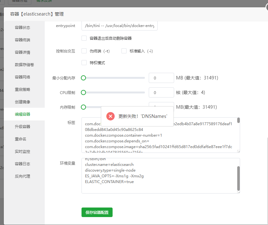Viewport: 268px width, 225px height.
Task: Open the 容器状态 section
Action: (23, 28)
